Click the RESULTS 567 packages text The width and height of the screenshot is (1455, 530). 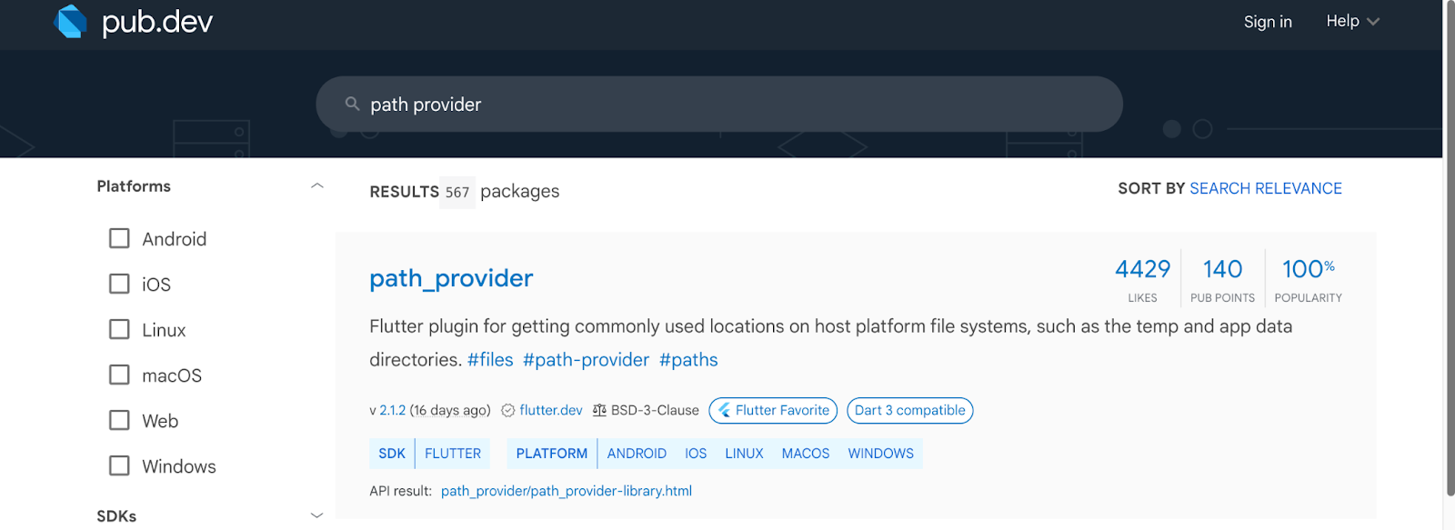click(464, 192)
